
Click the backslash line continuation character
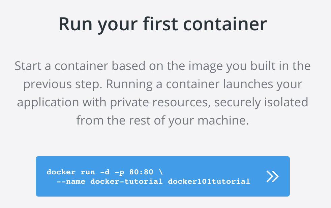pos(161,172)
